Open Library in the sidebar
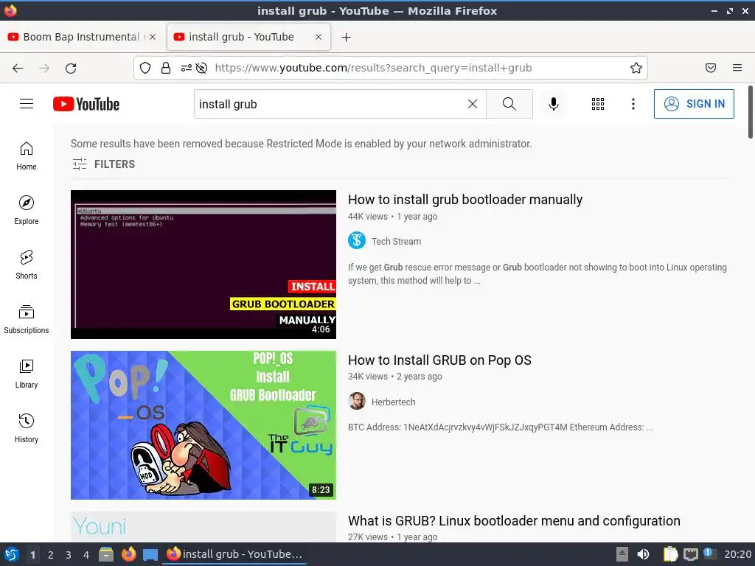Image resolution: width=755 pixels, height=566 pixels. (27, 374)
